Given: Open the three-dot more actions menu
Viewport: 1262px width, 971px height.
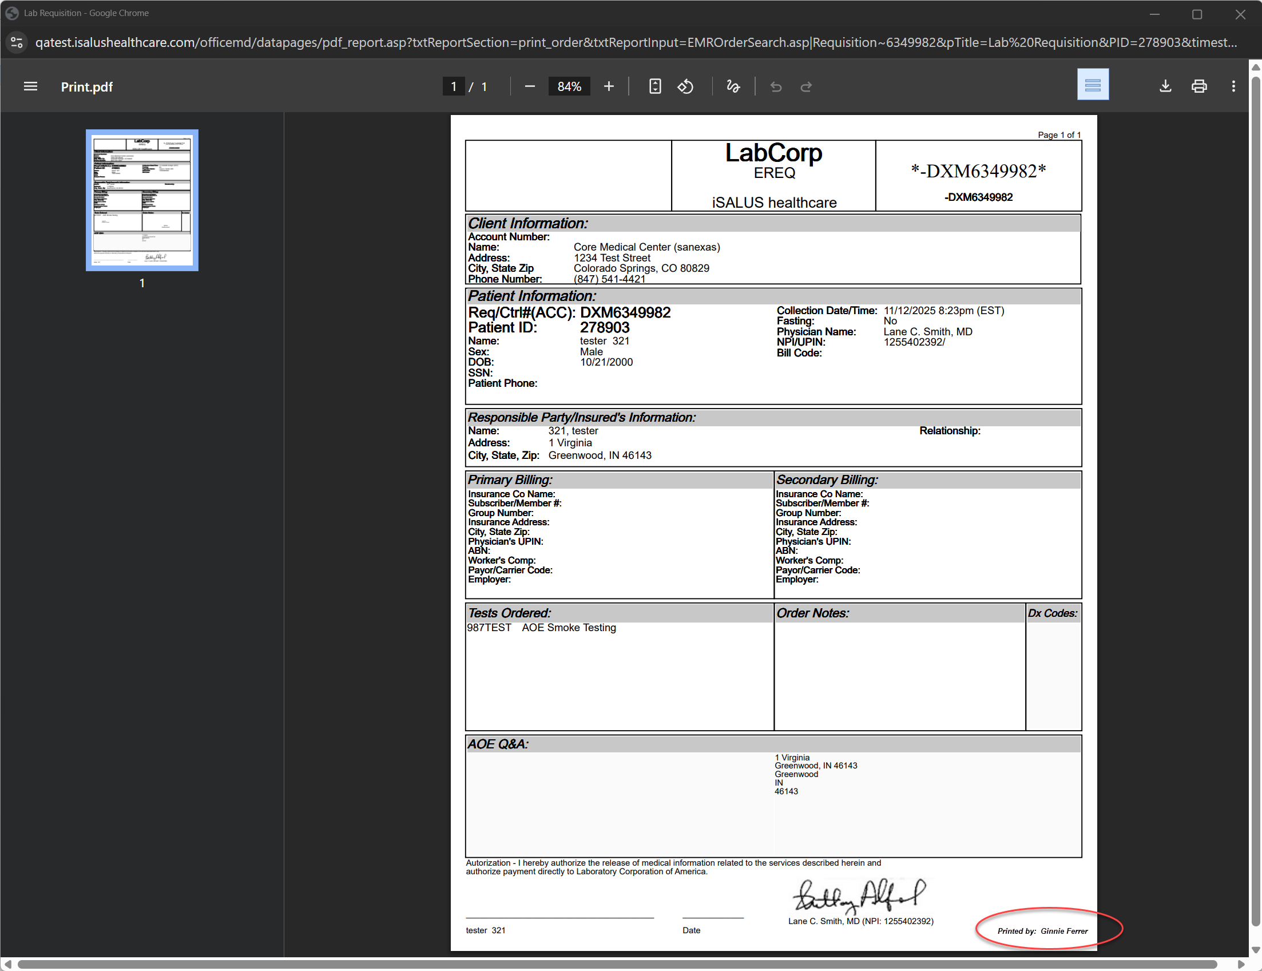Looking at the screenshot, I should 1233,87.
